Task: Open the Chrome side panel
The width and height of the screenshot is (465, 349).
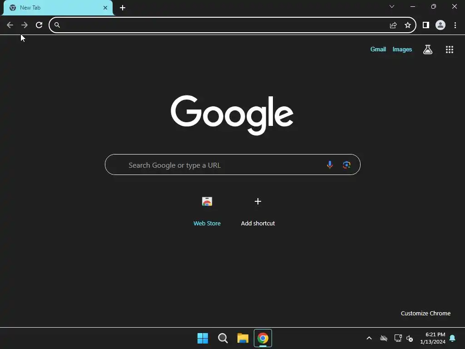Action: coord(426,25)
